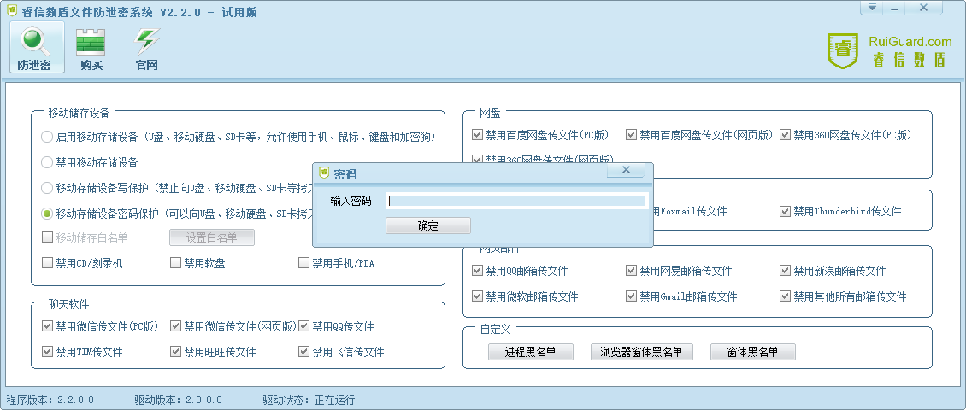Open the 官网 official website
966x410 pixels.
[x=147, y=50]
